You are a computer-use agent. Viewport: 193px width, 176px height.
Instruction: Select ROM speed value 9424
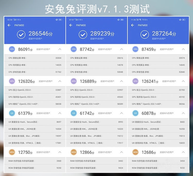click(121, 168)
